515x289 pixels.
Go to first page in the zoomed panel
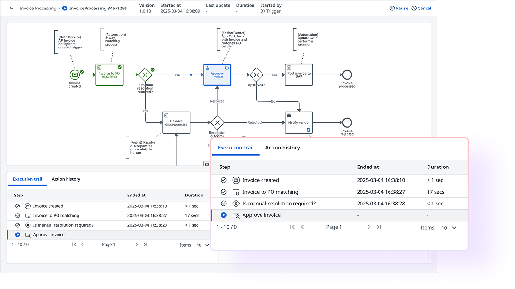pos(292,227)
